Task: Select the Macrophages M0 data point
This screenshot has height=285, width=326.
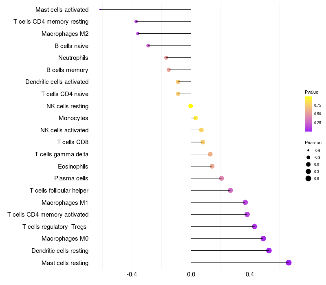Action: tap(263, 239)
